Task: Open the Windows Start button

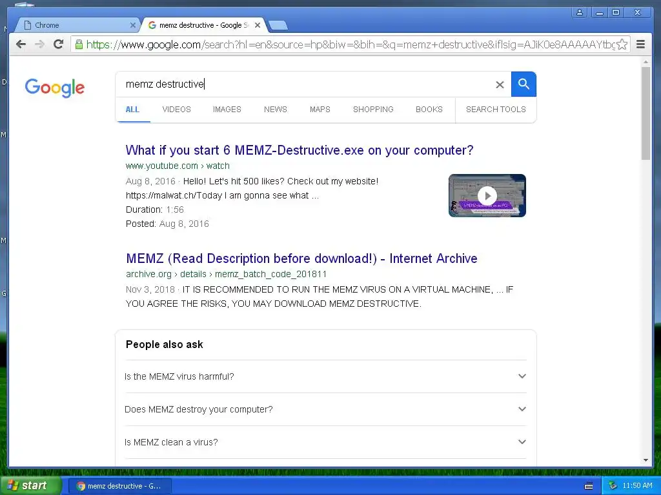Action: pos(30,485)
